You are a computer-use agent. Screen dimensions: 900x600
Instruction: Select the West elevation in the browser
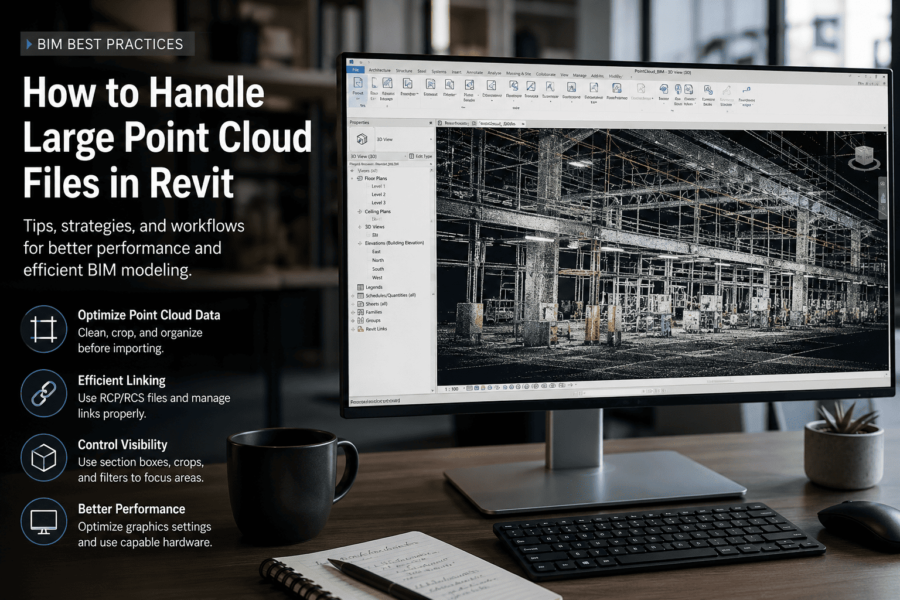377,278
